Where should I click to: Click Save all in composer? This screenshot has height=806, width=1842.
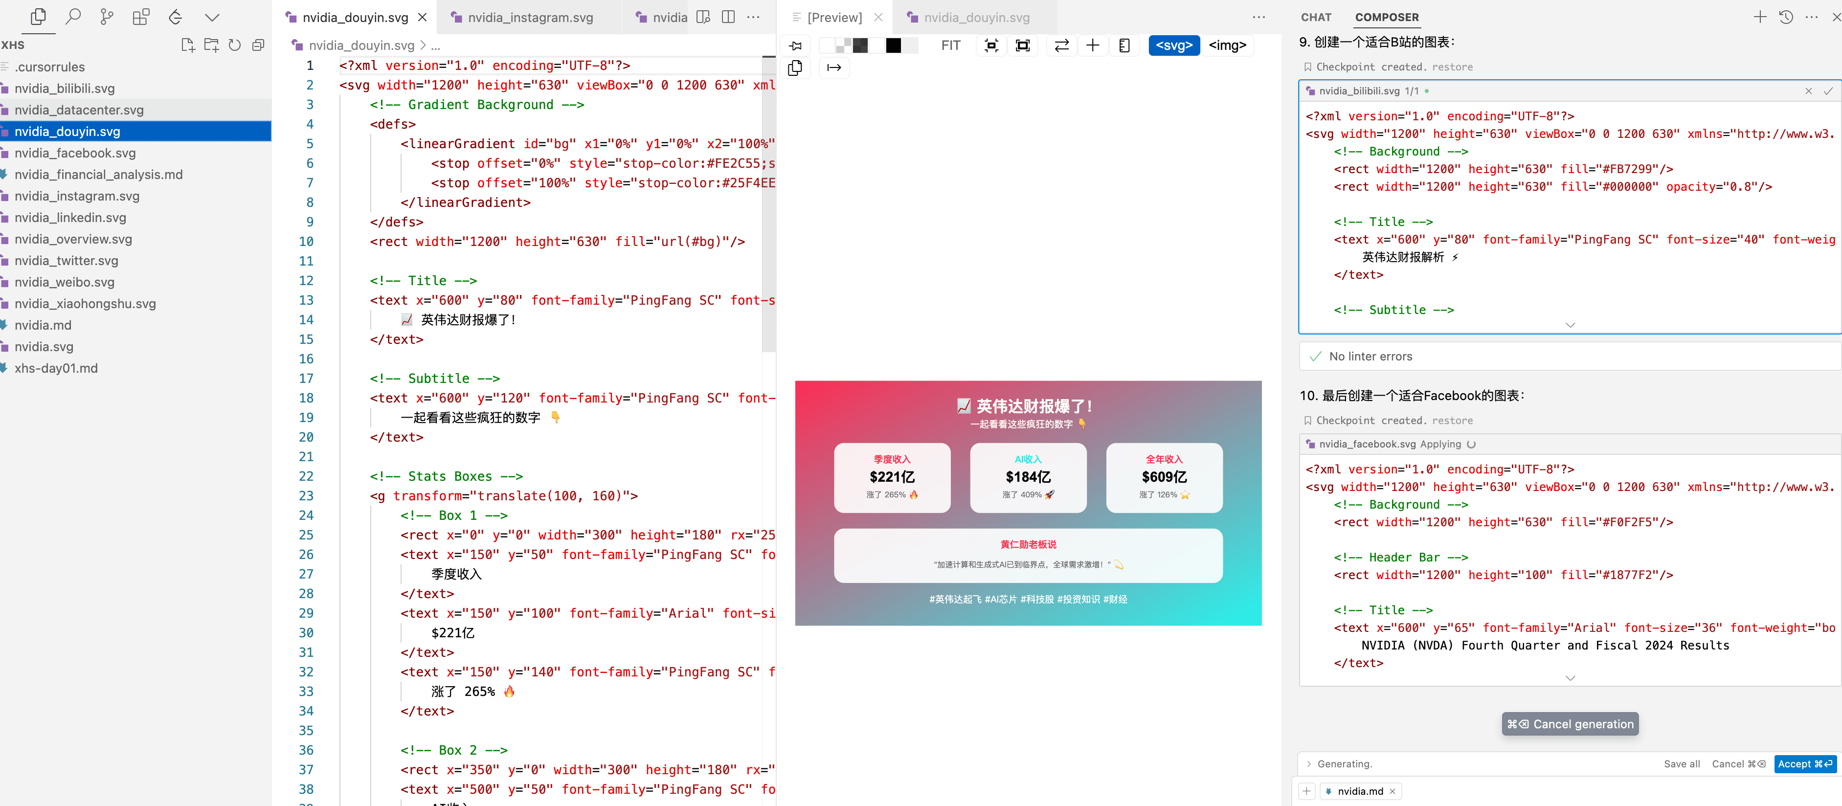click(1681, 764)
